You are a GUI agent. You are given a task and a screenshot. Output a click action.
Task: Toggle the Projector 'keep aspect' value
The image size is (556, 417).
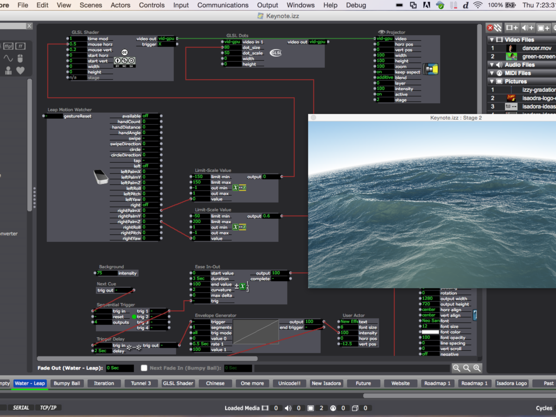tap(384, 72)
